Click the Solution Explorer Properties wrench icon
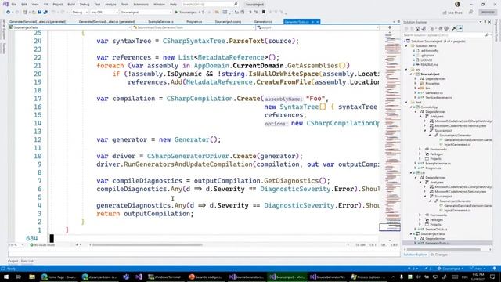This screenshot has width=501, height=282. pos(454,28)
